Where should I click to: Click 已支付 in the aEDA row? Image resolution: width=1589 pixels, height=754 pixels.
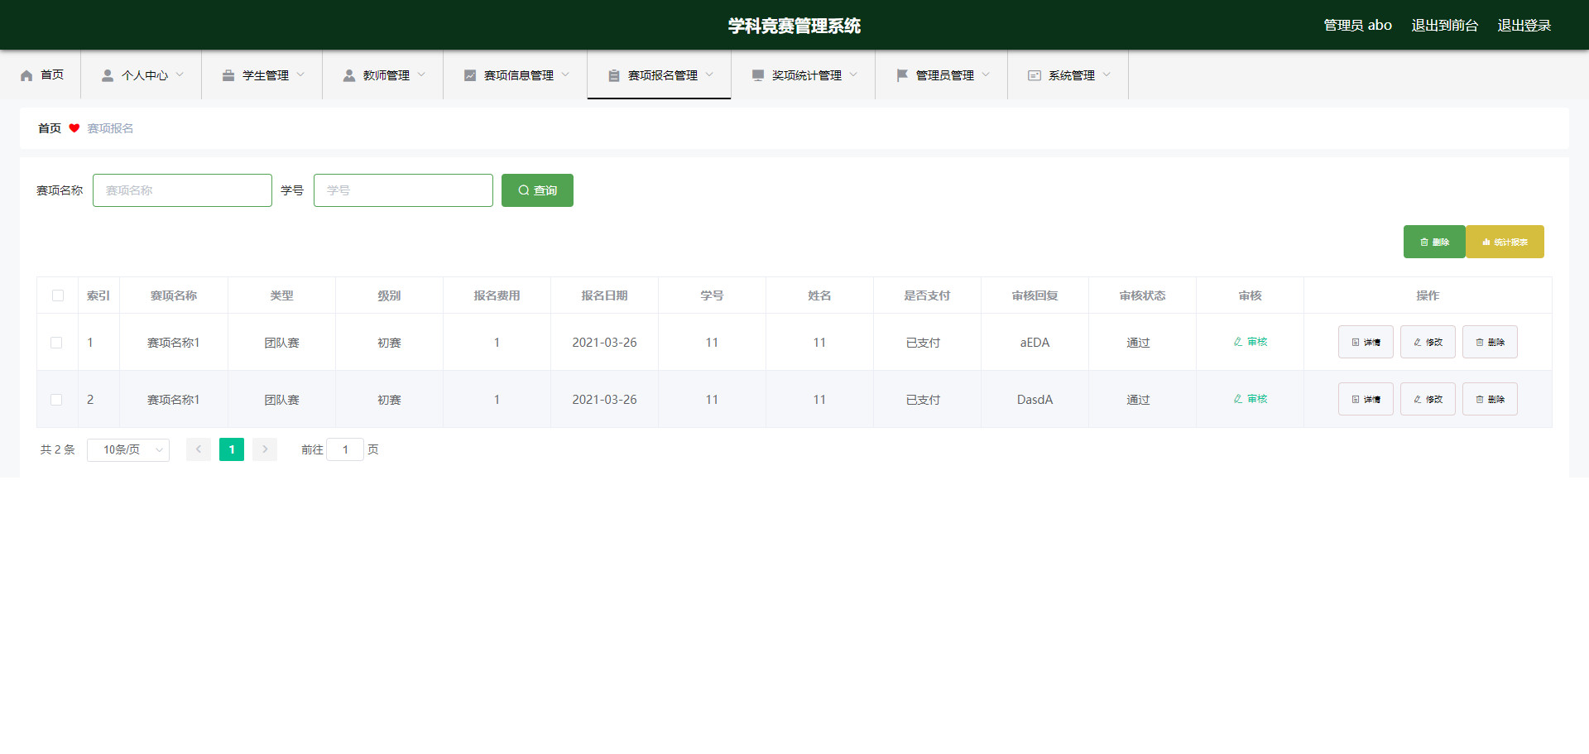pyautogui.click(x=923, y=343)
